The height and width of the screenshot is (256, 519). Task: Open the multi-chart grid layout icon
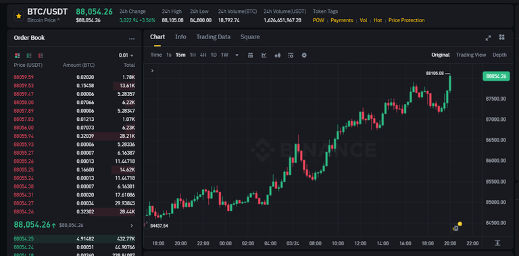tap(502, 37)
